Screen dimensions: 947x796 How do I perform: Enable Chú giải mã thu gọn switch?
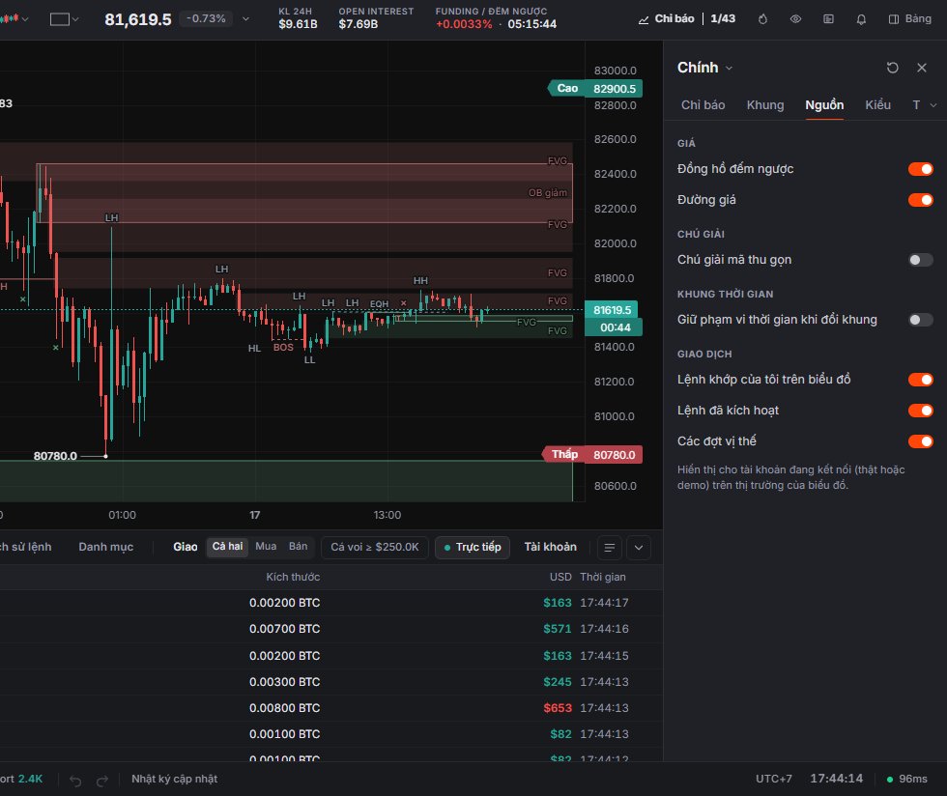pyautogui.click(x=920, y=260)
